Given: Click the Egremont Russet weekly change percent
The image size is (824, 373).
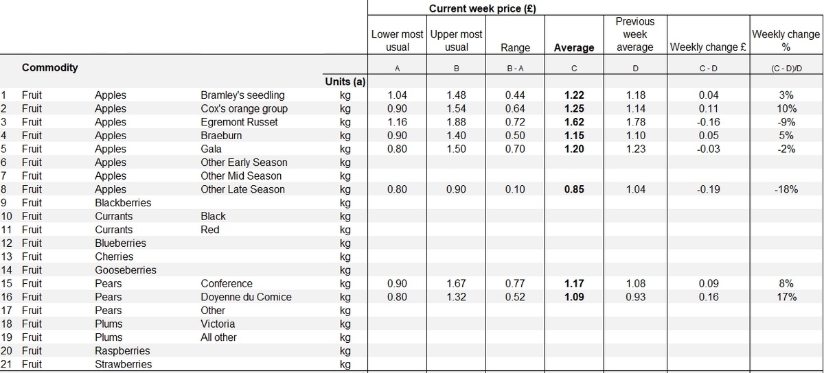Looking at the screenshot, I should (786, 122).
